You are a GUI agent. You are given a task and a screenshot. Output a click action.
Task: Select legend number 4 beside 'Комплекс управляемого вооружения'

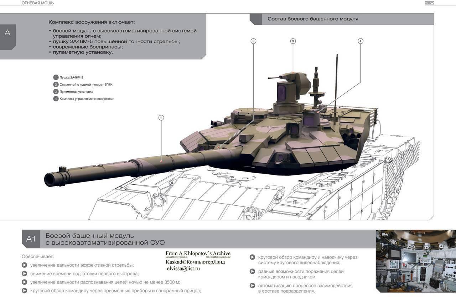point(56,99)
